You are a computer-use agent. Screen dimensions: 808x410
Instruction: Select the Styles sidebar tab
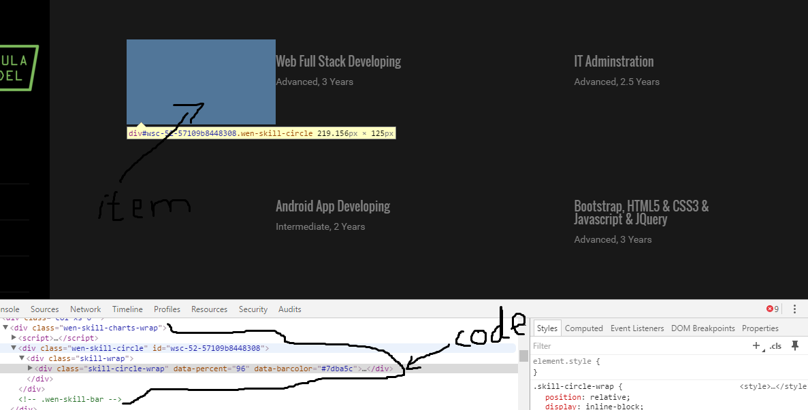pos(547,328)
